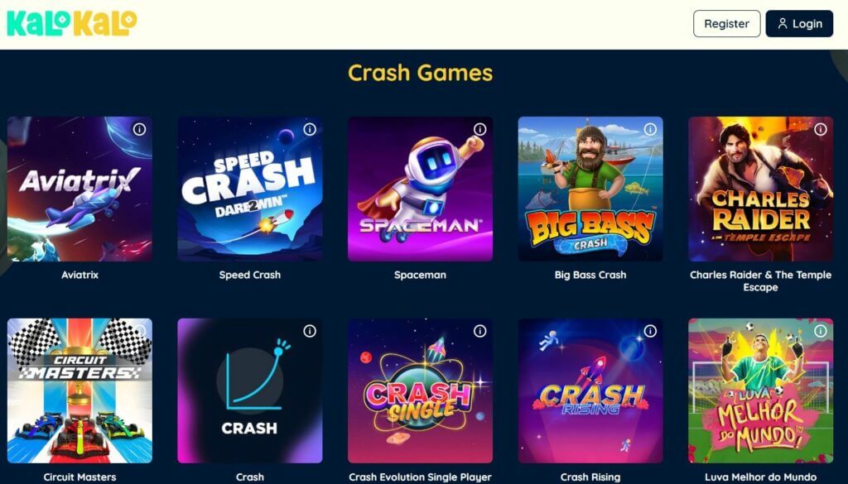
Task: Select the Luva Melhor do Mundo thumbnail
Action: [760, 391]
